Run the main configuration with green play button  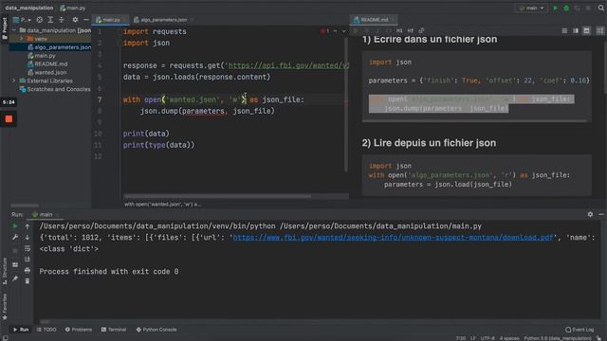click(x=556, y=8)
